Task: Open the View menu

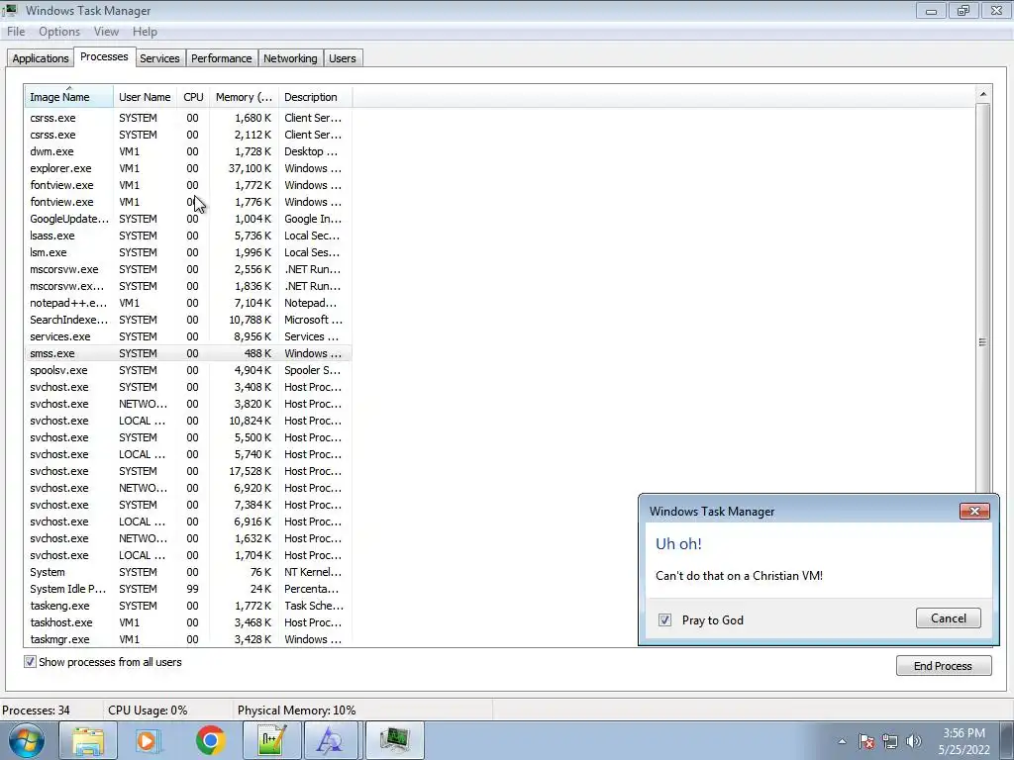Action: point(106,31)
